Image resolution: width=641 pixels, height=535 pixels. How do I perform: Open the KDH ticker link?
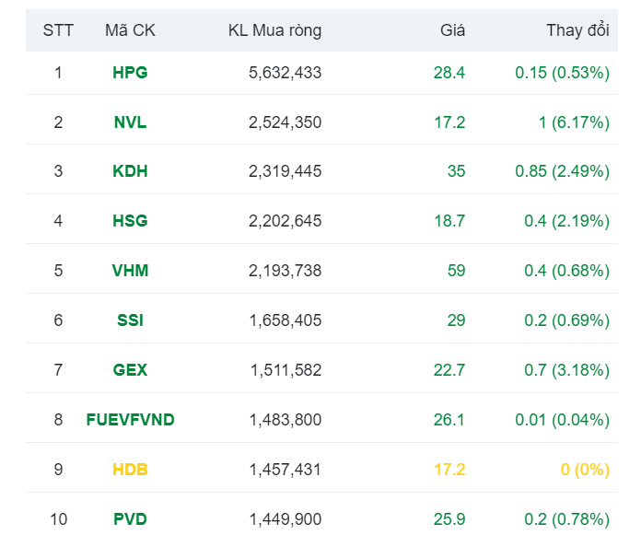pos(130,171)
